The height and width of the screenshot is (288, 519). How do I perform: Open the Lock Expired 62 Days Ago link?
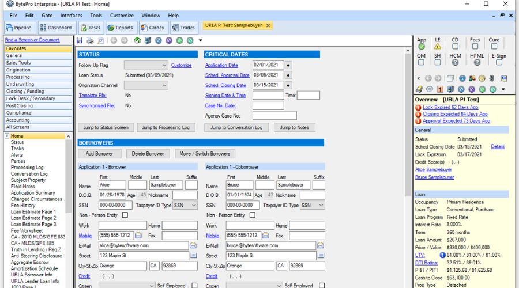click(x=450, y=107)
